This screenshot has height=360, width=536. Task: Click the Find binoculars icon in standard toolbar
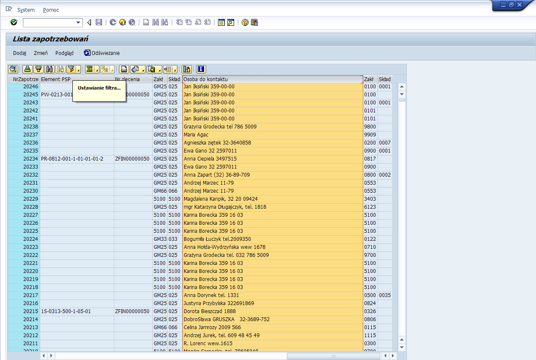coord(155,22)
